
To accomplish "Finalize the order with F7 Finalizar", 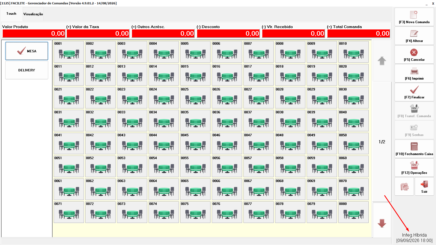I will pos(414,92).
